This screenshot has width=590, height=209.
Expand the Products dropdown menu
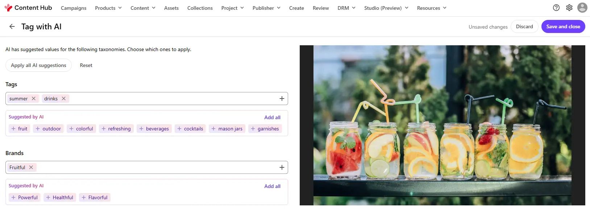click(108, 8)
